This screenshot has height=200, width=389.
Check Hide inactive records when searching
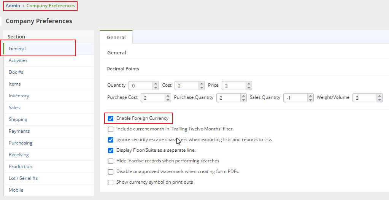[111, 161]
